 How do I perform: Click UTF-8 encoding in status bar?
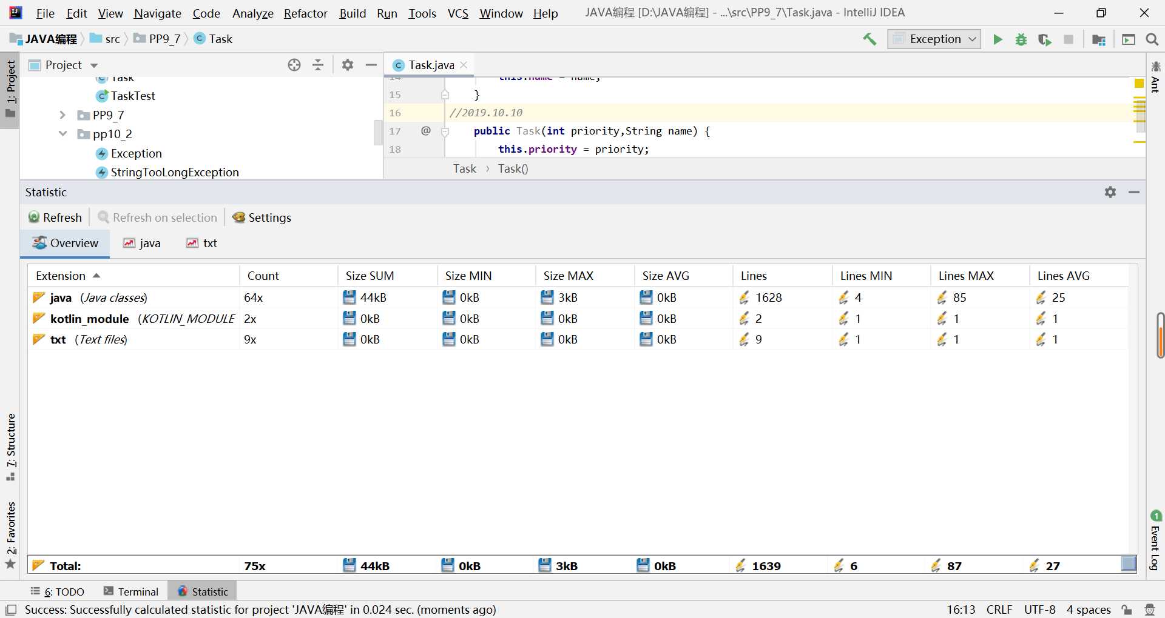[1040, 610]
